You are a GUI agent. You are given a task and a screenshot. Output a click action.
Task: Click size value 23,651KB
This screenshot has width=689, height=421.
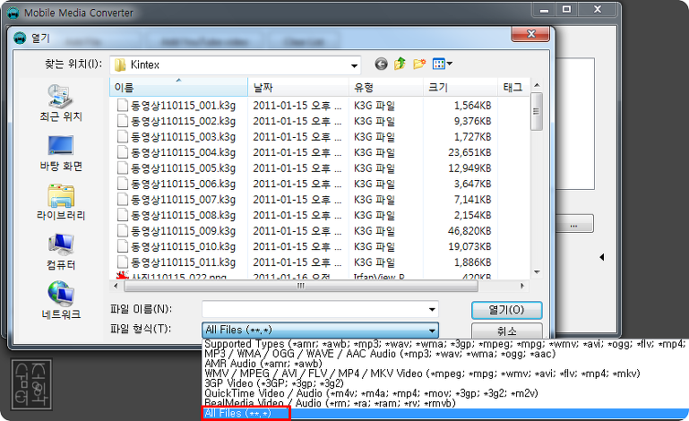click(x=469, y=152)
